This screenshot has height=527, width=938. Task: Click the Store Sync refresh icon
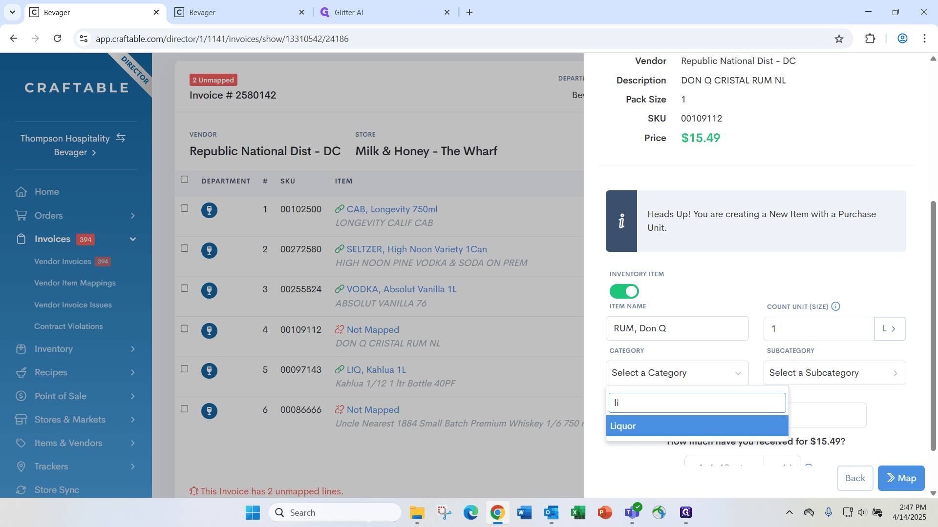(x=21, y=490)
